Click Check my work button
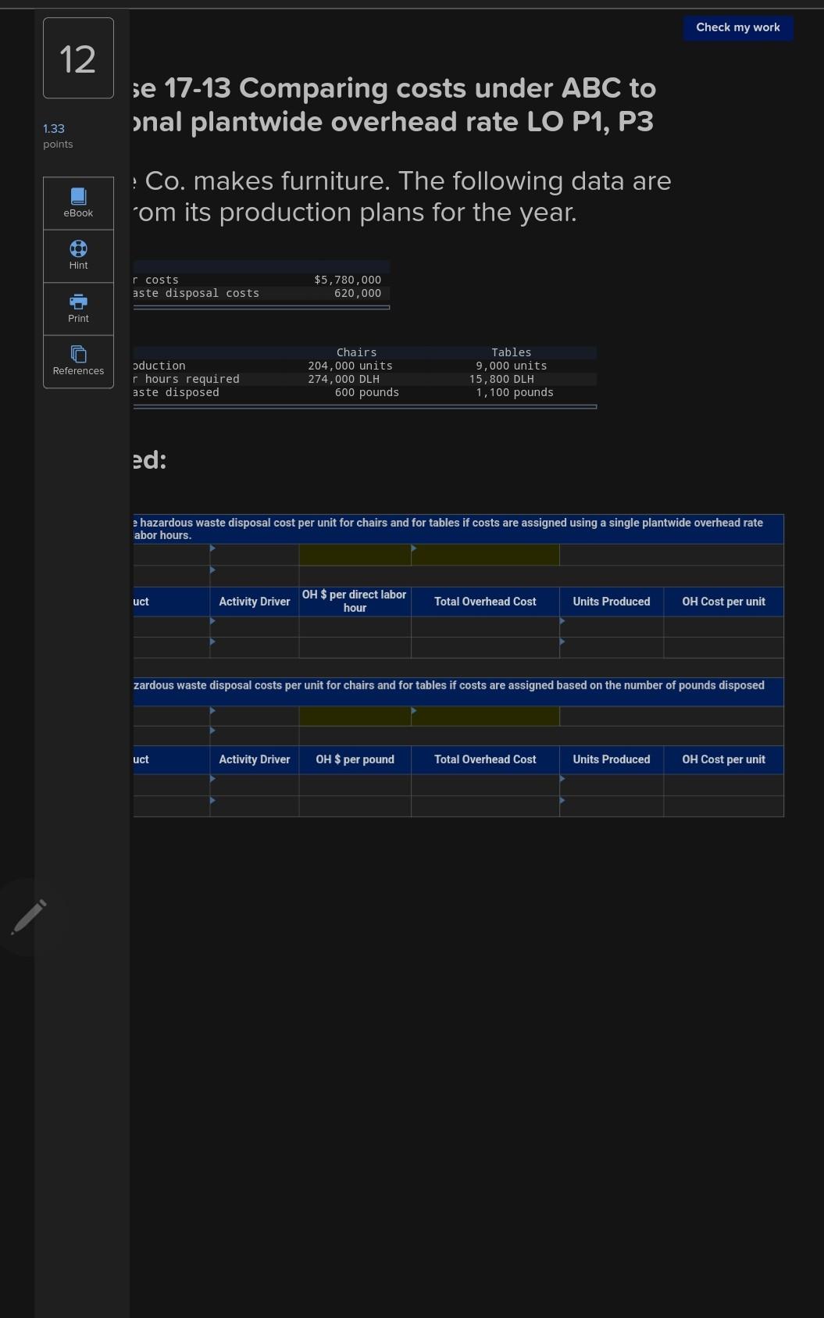824x1318 pixels. coord(738,27)
